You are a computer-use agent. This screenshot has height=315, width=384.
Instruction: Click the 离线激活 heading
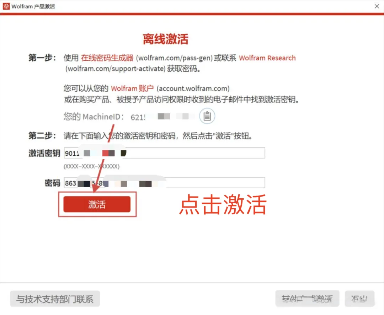166,39
